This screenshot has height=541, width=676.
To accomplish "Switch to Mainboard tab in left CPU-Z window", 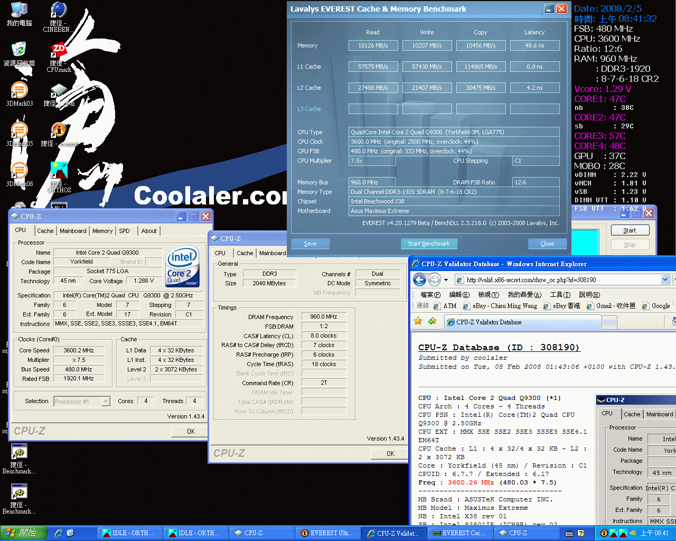I will click(x=73, y=231).
